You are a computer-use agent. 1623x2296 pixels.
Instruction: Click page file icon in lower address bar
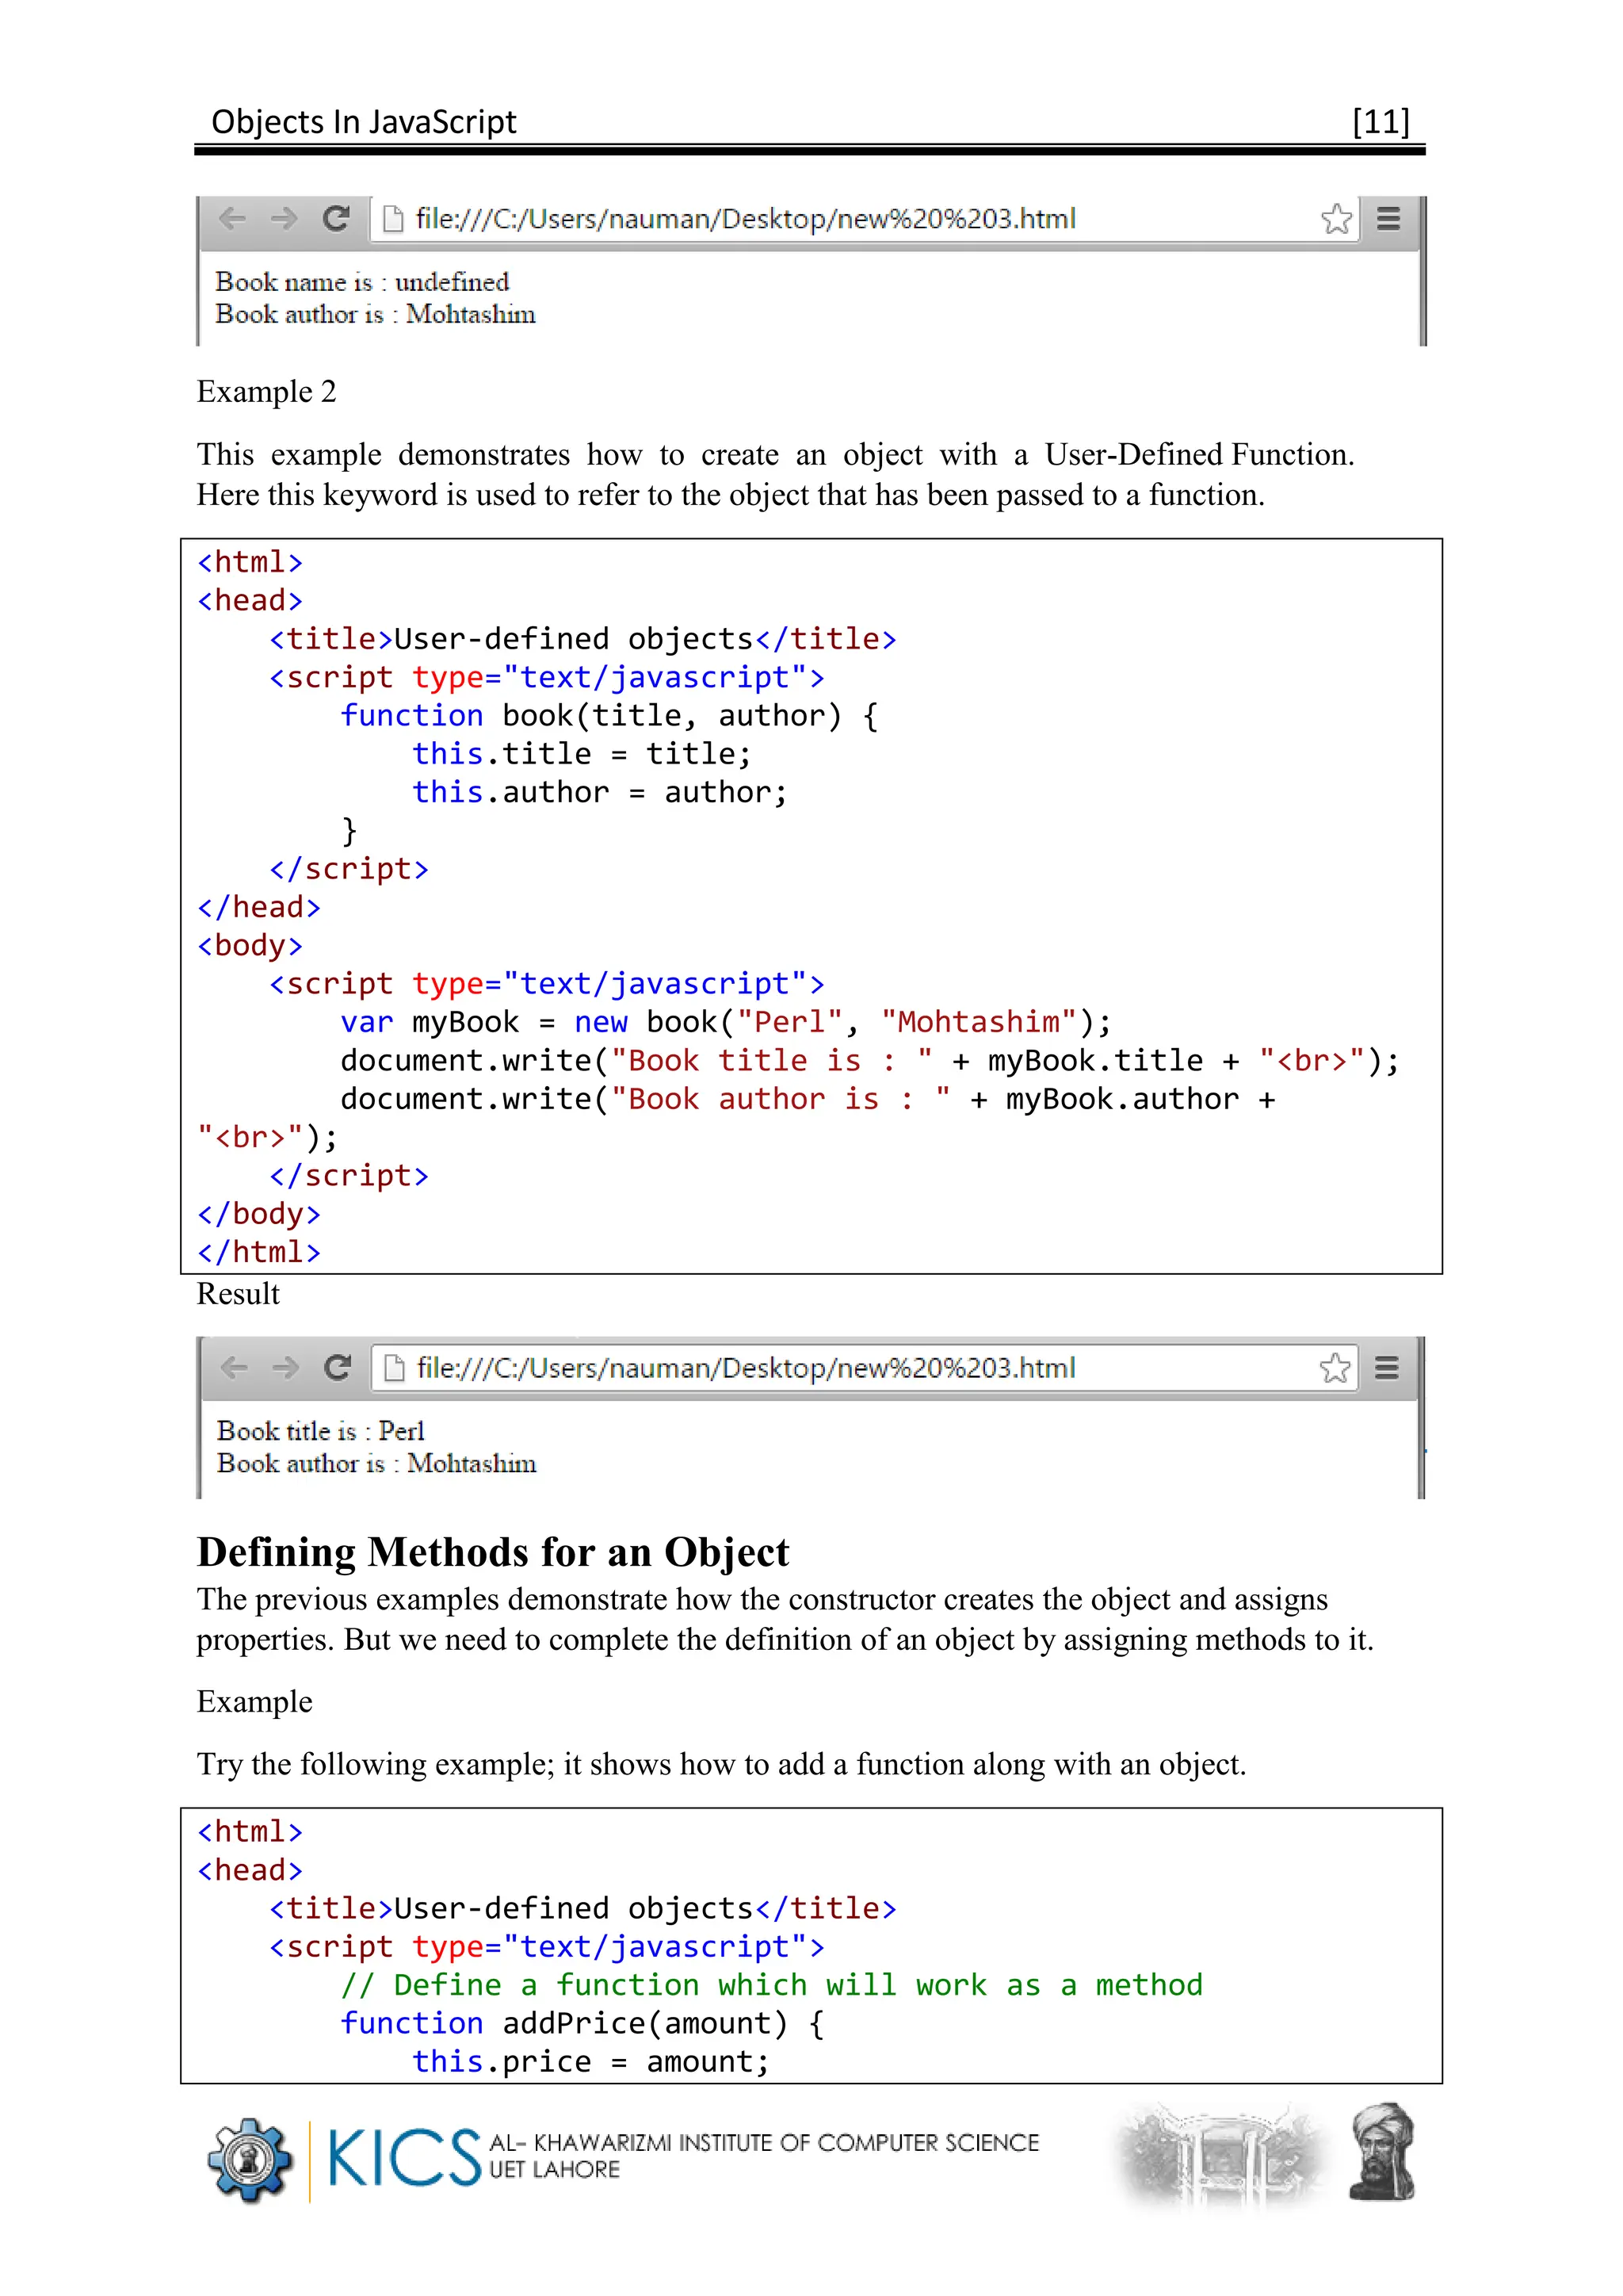[395, 1367]
